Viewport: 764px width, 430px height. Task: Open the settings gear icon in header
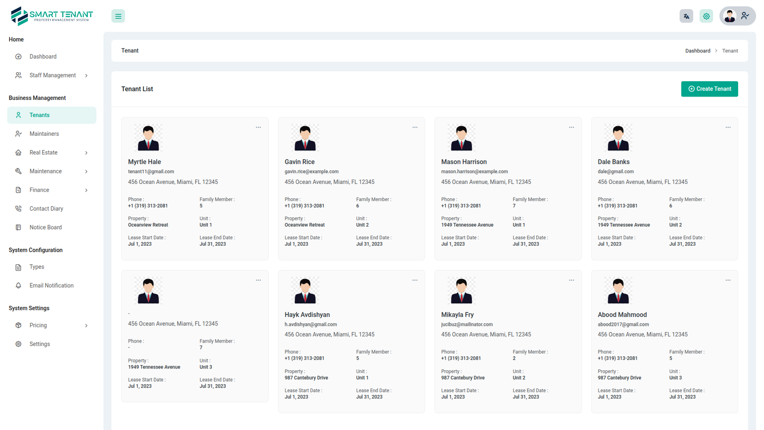[x=706, y=16]
